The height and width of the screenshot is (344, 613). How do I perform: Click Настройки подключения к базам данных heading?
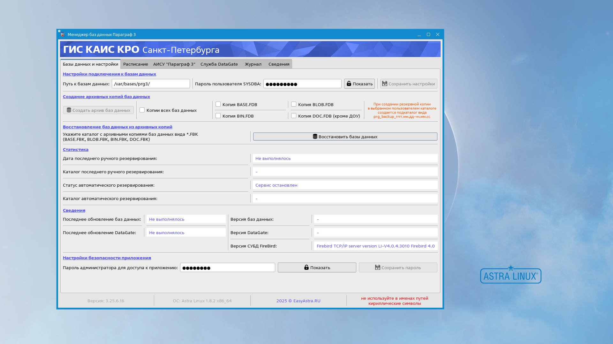[x=110, y=74]
